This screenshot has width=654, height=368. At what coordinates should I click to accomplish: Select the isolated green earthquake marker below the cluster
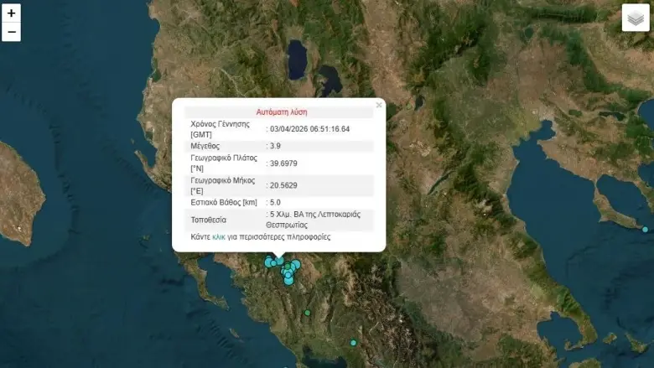pyautogui.click(x=308, y=313)
